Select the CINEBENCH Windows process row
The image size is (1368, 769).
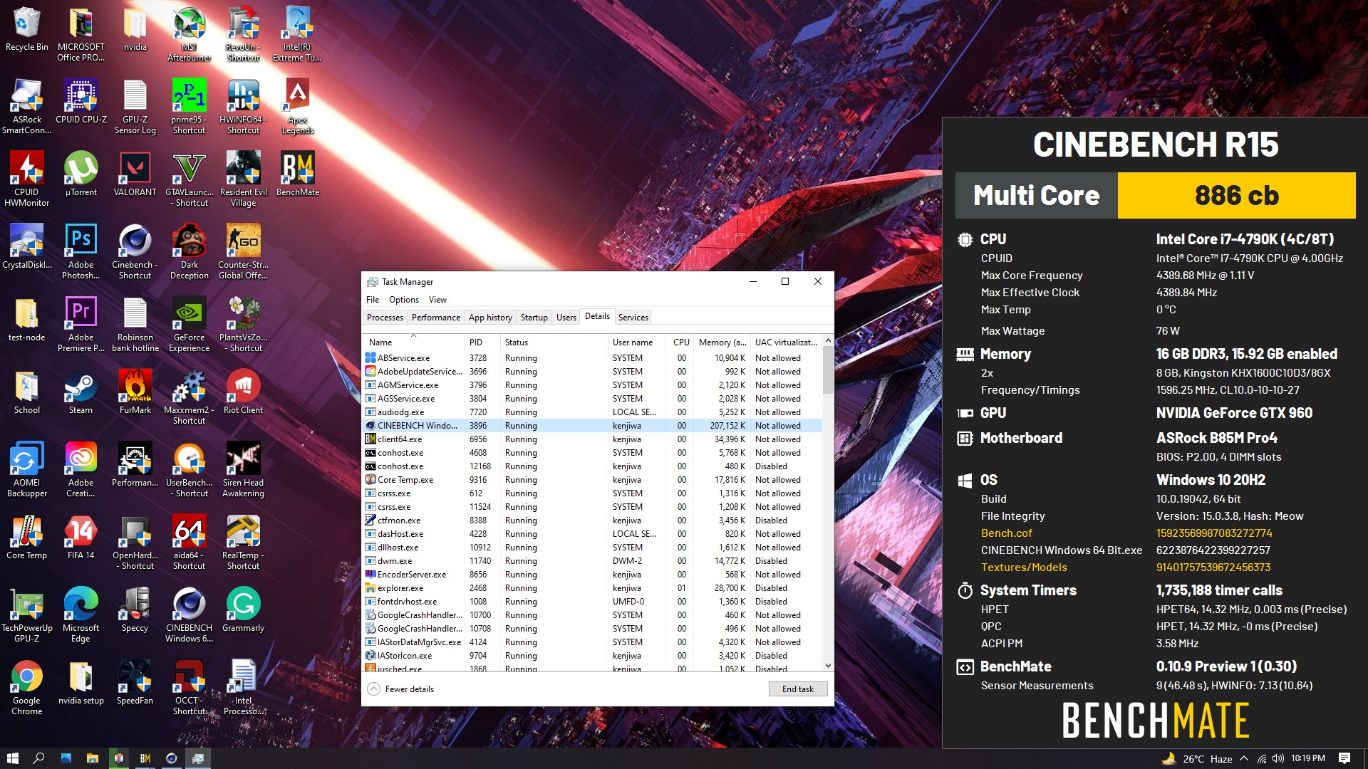pos(592,426)
